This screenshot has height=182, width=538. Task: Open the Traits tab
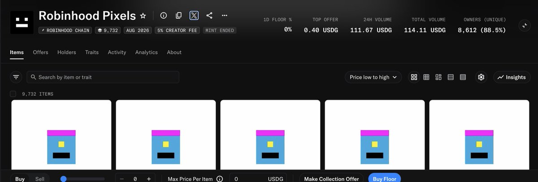92,52
